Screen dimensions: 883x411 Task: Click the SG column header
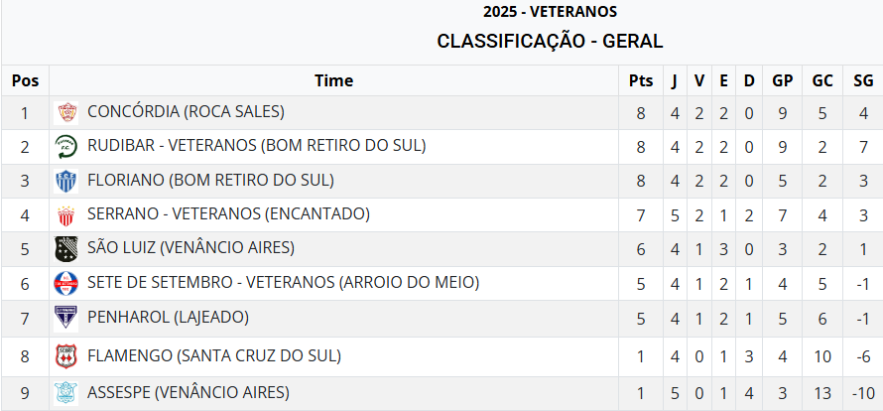tap(863, 80)
